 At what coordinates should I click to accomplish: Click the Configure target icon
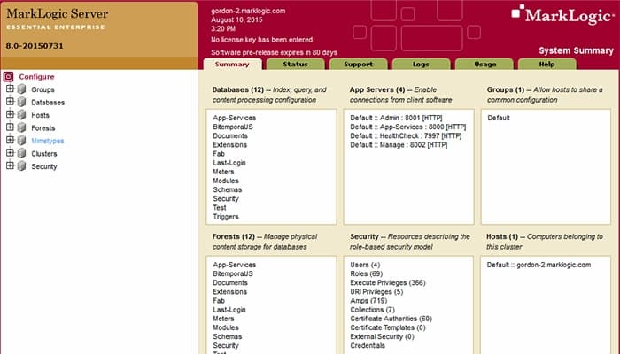(8, 77)
